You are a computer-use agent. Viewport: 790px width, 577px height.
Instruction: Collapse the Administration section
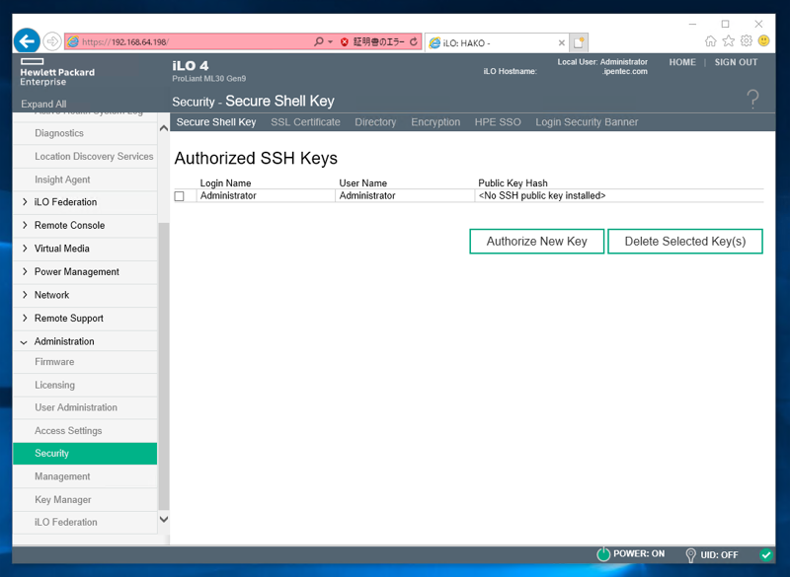click(x=24, y=342)
